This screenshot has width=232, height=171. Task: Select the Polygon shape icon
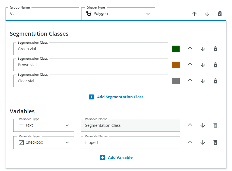(x=89, y=14)
